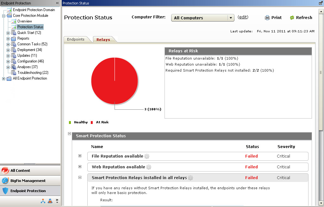The width and height of the screenshot is (324, 207).
Task: Click the network topology icon near bottom left
Action: pos(43,201)
